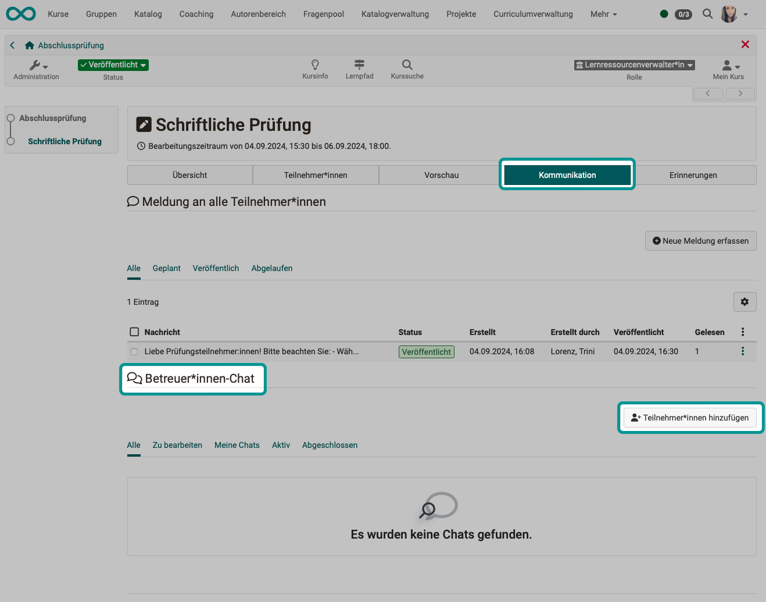Click the edit pencil icon beside Schriftliche Prüfung
Image resolution: width=766 pixels, height=602 pixels.
[x=144, y=123]
